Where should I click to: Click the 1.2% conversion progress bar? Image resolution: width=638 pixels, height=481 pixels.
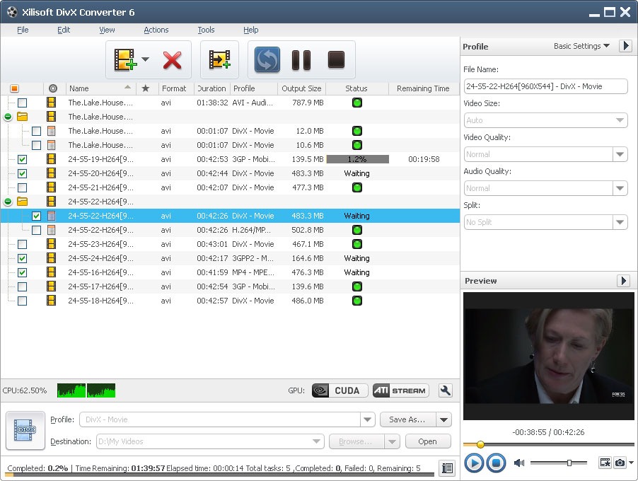tap(358, 159)
